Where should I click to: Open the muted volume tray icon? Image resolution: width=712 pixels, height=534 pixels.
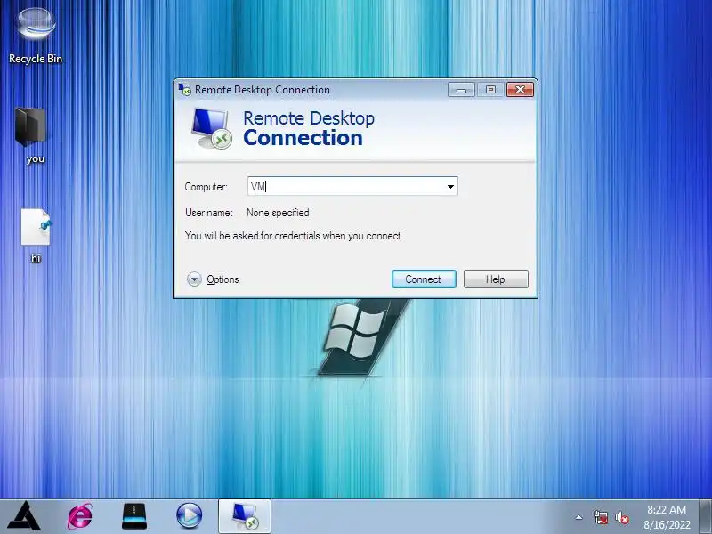pos(621,517)
